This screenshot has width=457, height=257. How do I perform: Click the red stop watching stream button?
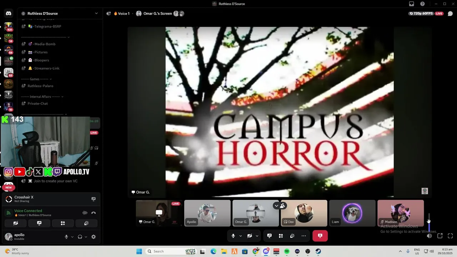[320, 236]
